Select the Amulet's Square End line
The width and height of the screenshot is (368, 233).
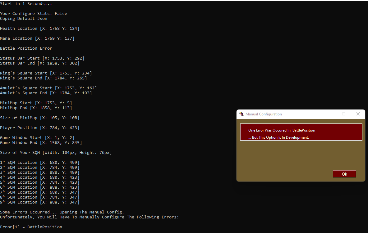tap(46, 93)
